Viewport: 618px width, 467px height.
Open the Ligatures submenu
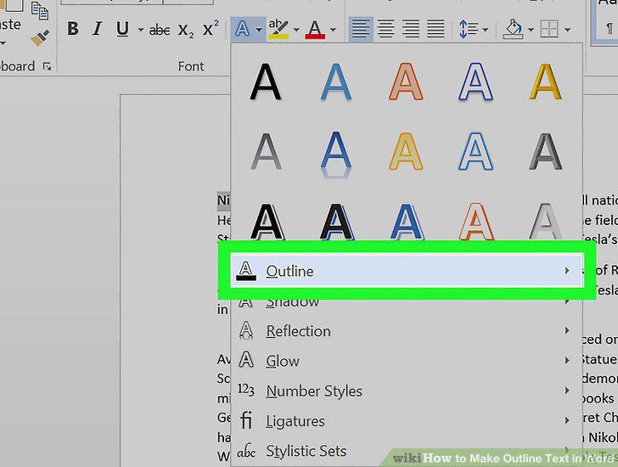[407, 421]
